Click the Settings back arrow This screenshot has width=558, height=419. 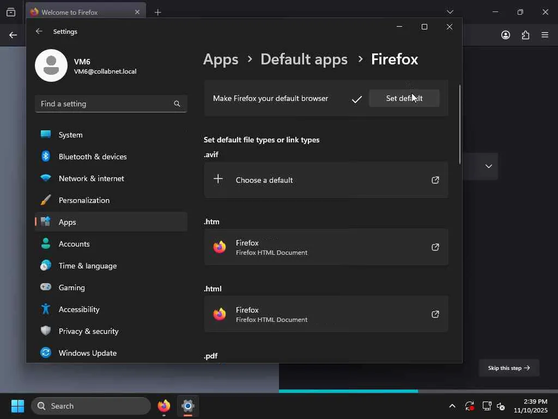(39, 31)
